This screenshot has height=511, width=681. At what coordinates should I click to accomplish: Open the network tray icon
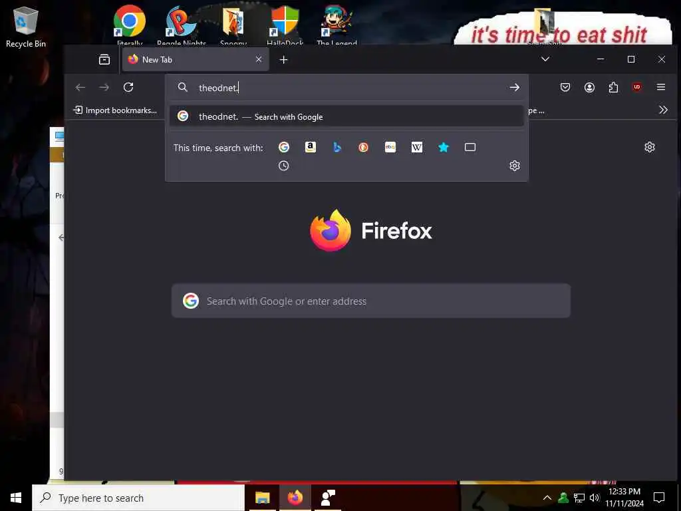pos(579,498)
